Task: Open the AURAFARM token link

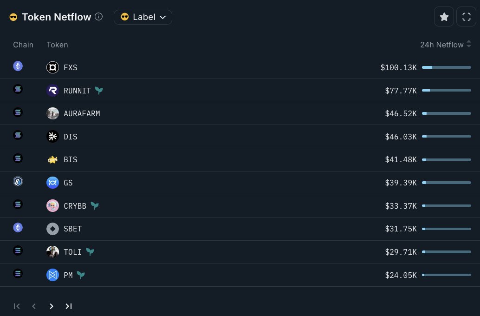Action: [x=82, y=114]
